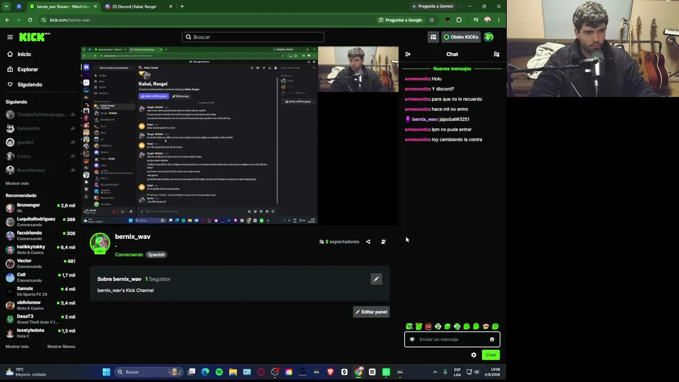Open recommended channel DessT3

tap(40, 319)
